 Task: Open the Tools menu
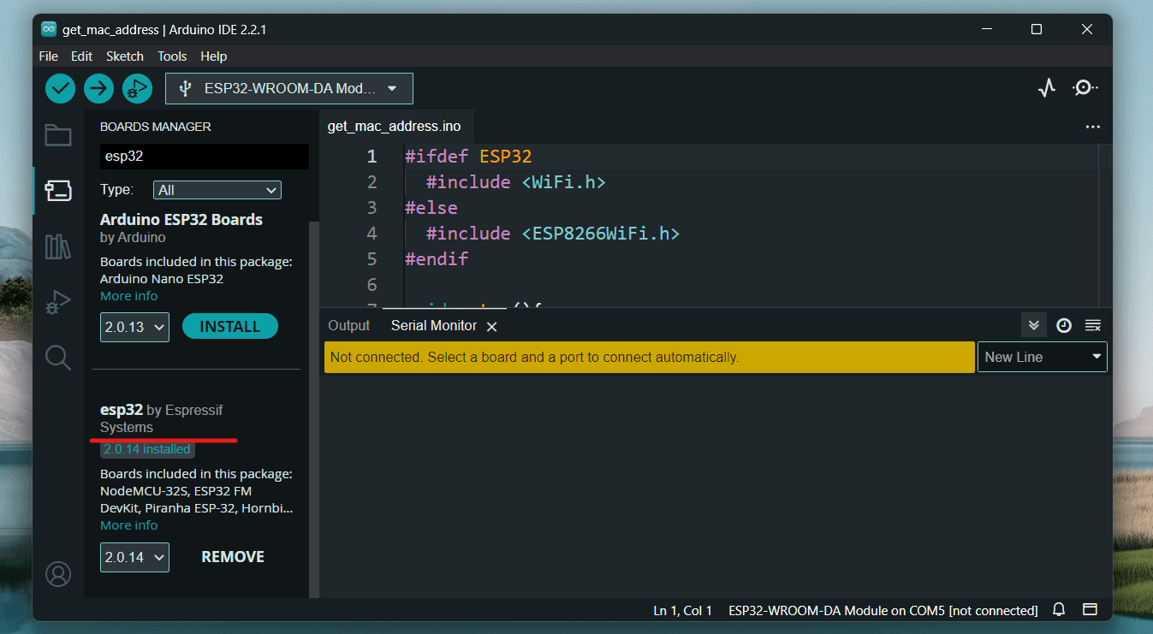[172, 56]
